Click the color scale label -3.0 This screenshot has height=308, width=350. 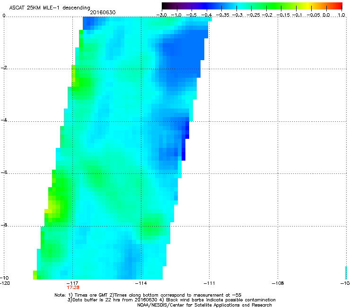tap(162, 15)
